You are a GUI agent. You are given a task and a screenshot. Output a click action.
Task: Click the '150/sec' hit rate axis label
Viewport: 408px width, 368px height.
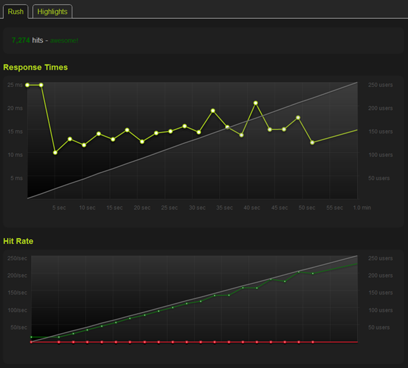point(17,292)
